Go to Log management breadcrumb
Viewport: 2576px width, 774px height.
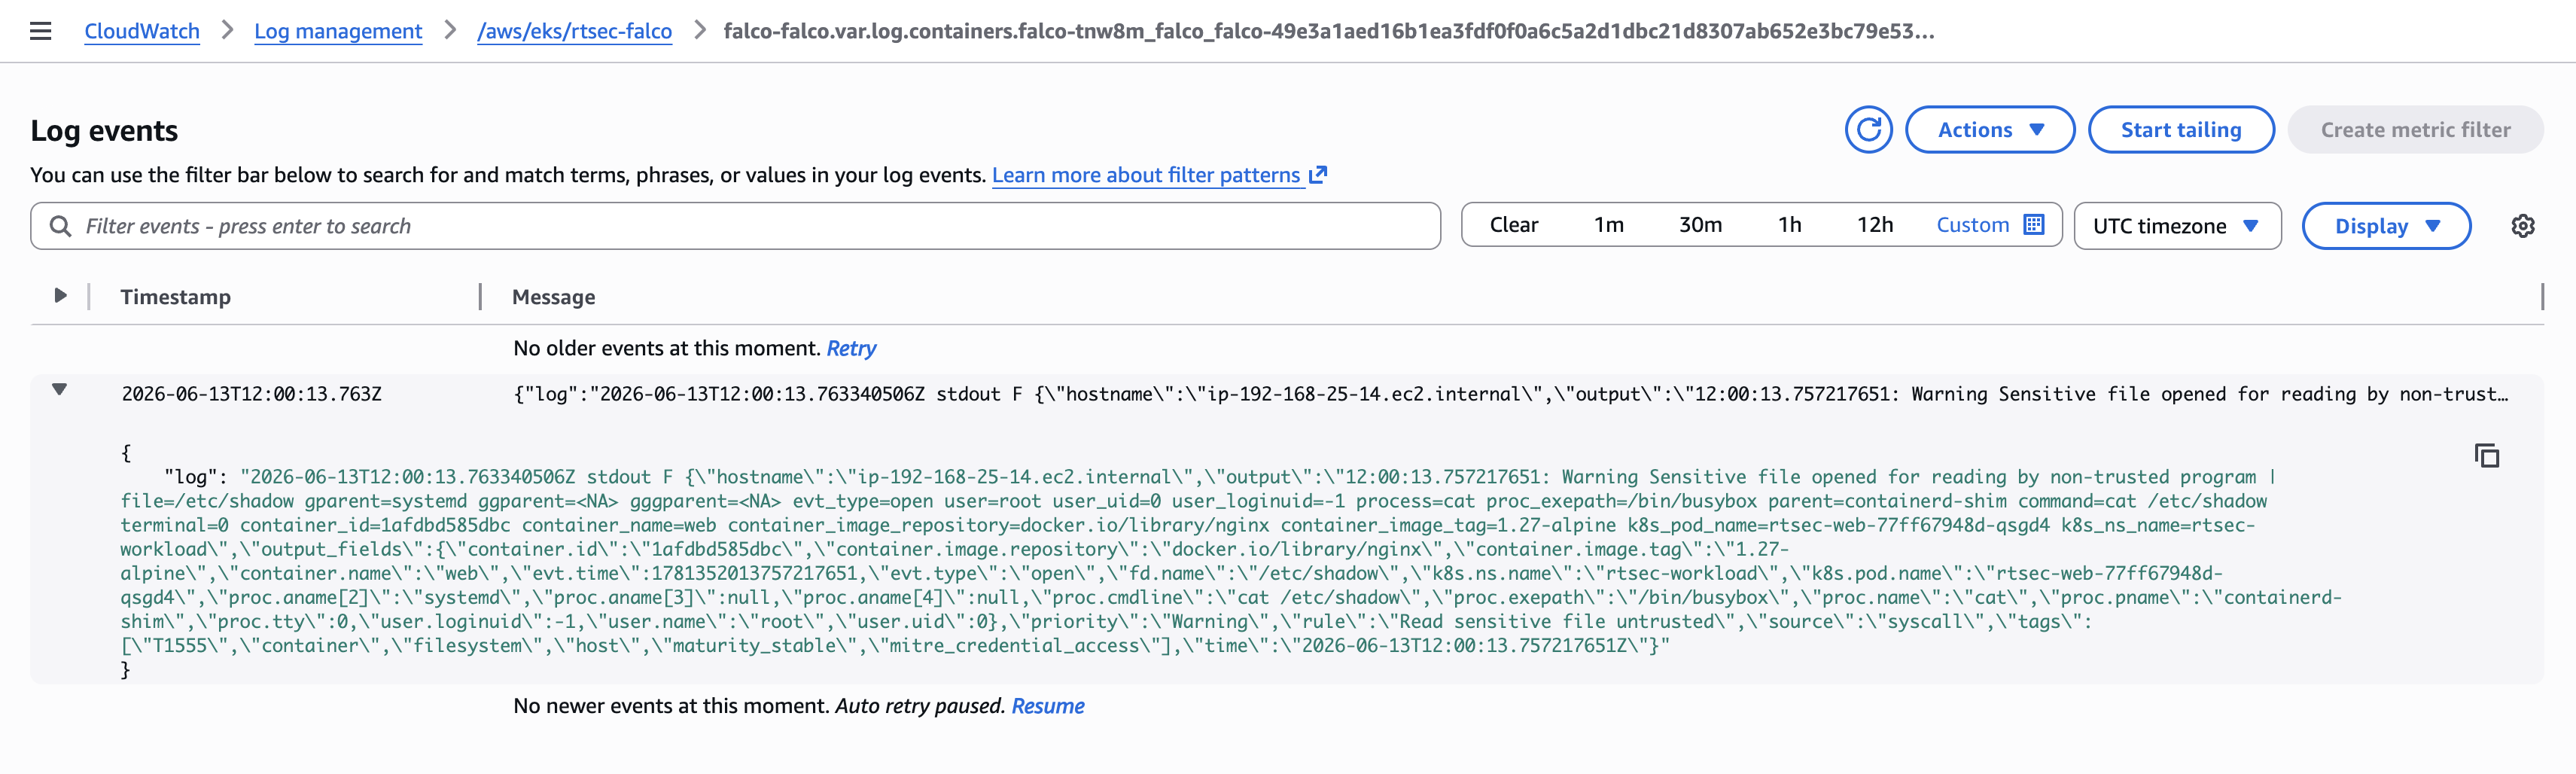point(338,31)
